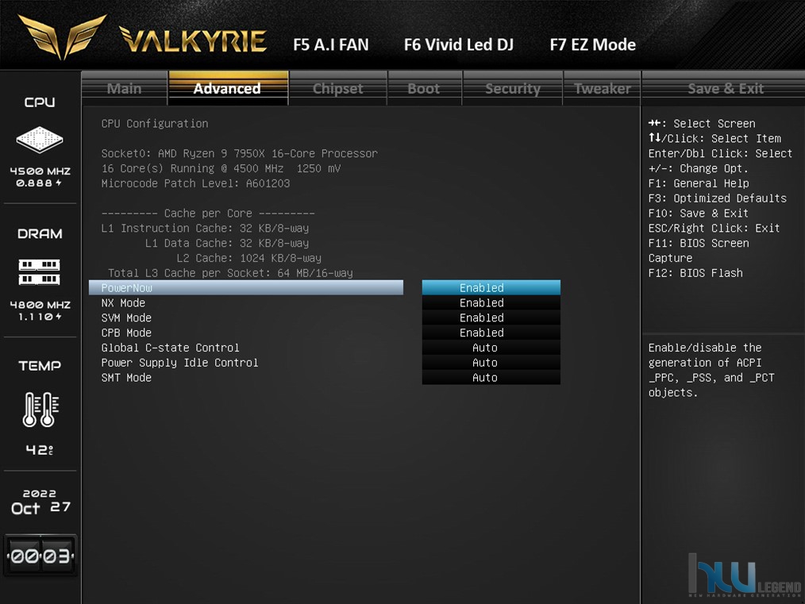Click the L2 Cache 1024 KB line
The image size is (805, 604).
point(249,258)
